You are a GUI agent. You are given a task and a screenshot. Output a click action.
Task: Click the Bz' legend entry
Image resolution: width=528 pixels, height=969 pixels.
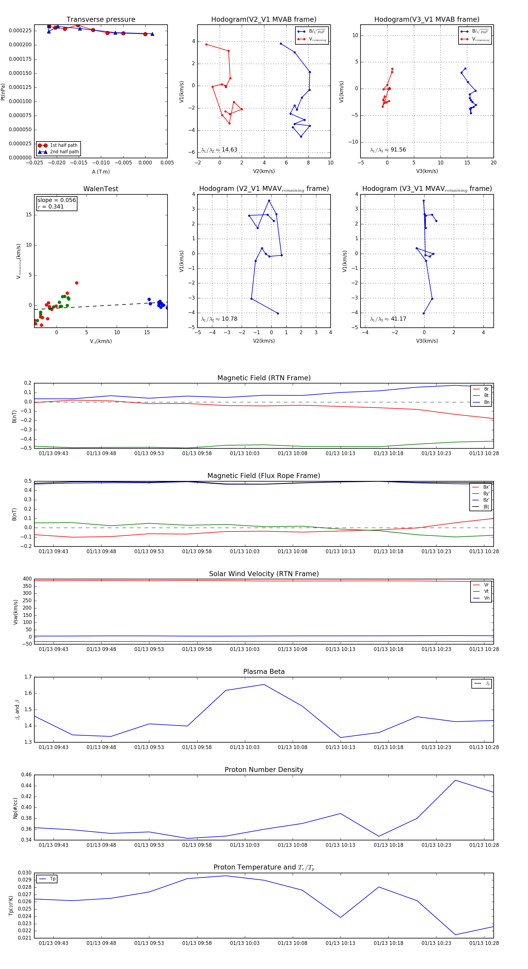coord(481,500)
